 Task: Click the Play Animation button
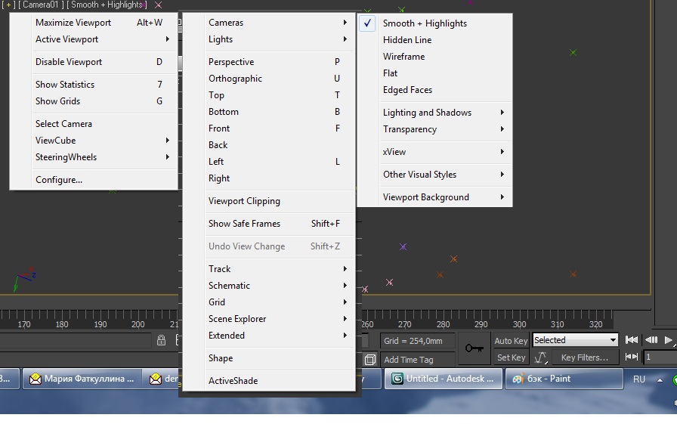point(669,340)
